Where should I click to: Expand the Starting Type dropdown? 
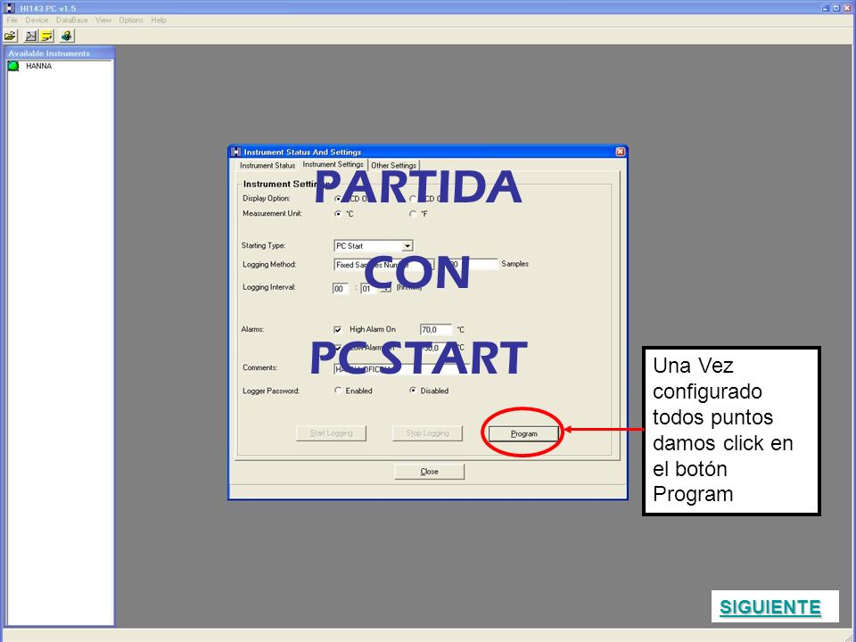click(x=407, y=246)
